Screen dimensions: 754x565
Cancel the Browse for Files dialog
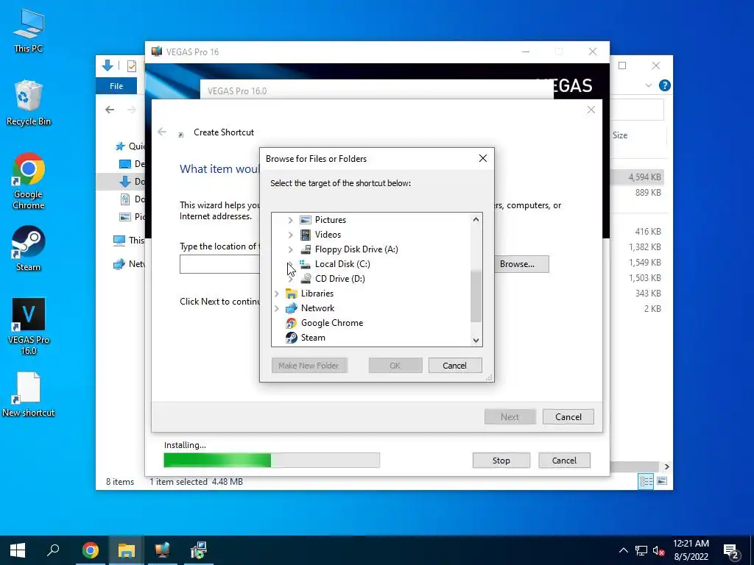(455, 366)
